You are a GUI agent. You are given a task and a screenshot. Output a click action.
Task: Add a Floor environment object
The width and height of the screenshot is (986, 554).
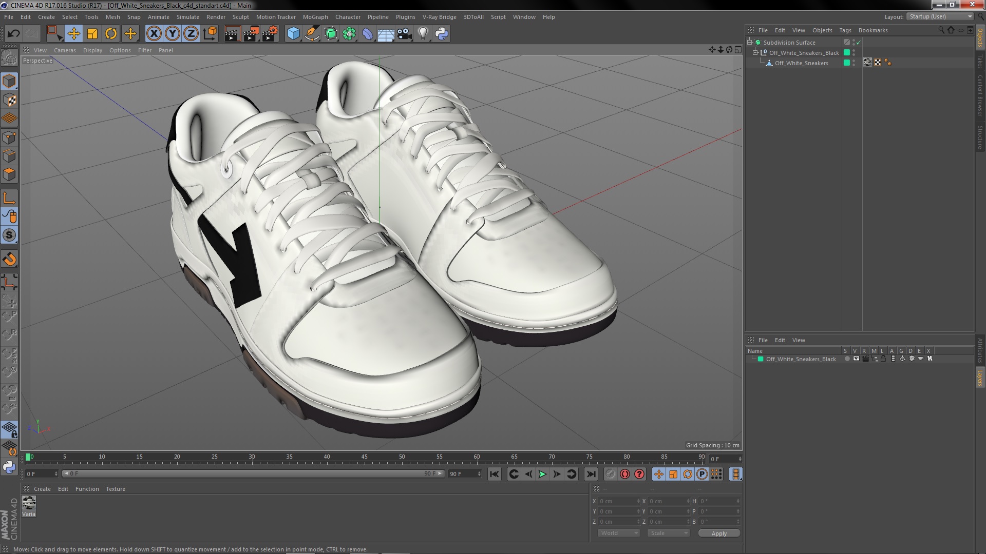tap(386, 34)
